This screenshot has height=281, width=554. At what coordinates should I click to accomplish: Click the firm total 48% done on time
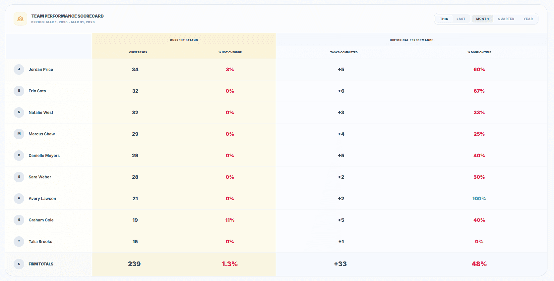point(479,264)
